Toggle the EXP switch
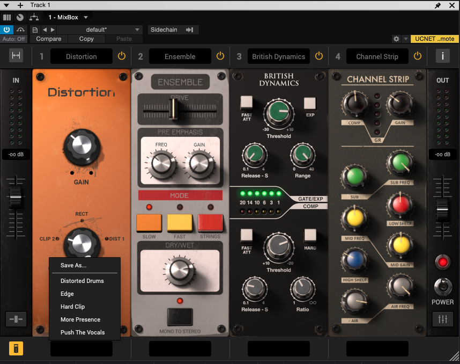460x364 pixels. (310, 104)
